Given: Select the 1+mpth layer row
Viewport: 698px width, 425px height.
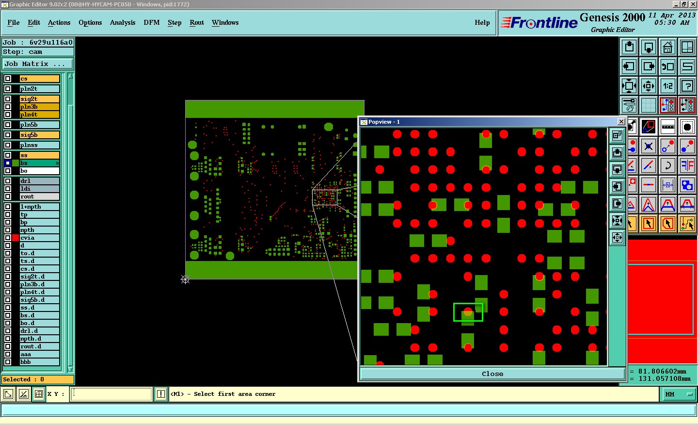Looking at the screenshot, I should click(40, 207).
